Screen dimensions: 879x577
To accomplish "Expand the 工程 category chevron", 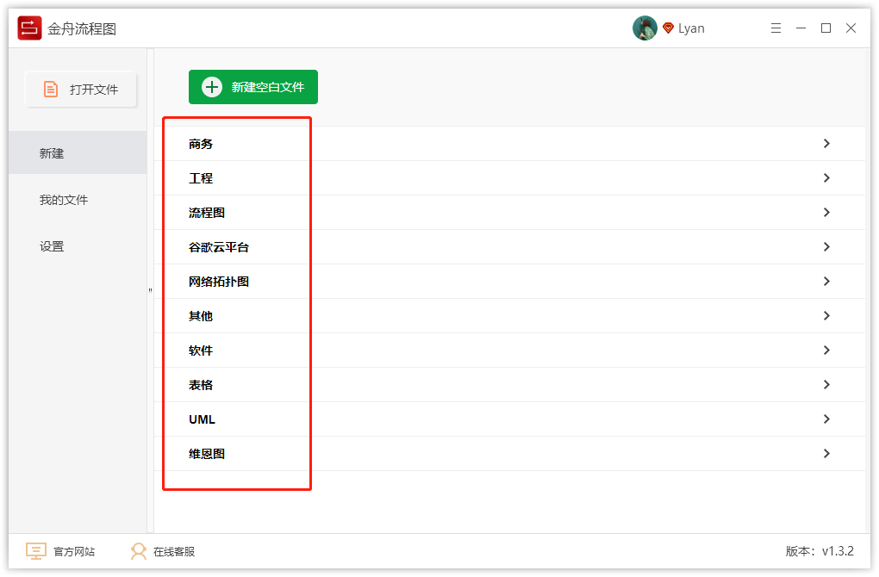I will 826,177.
